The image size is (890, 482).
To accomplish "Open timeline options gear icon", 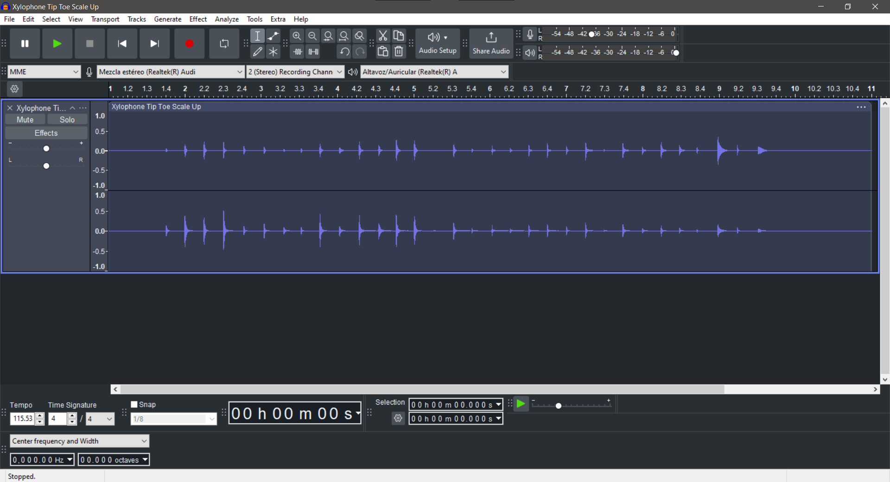I will [14, 89].
